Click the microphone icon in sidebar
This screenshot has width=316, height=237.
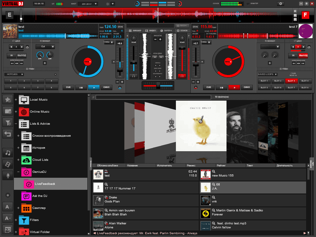tap(8, 176)
